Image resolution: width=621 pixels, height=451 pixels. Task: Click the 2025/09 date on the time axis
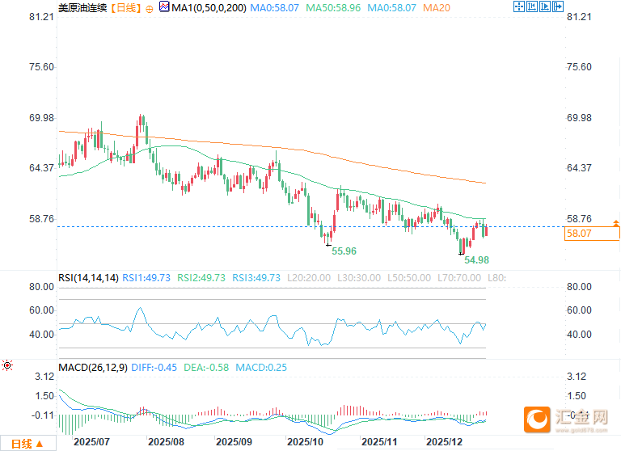pos(234,442)
